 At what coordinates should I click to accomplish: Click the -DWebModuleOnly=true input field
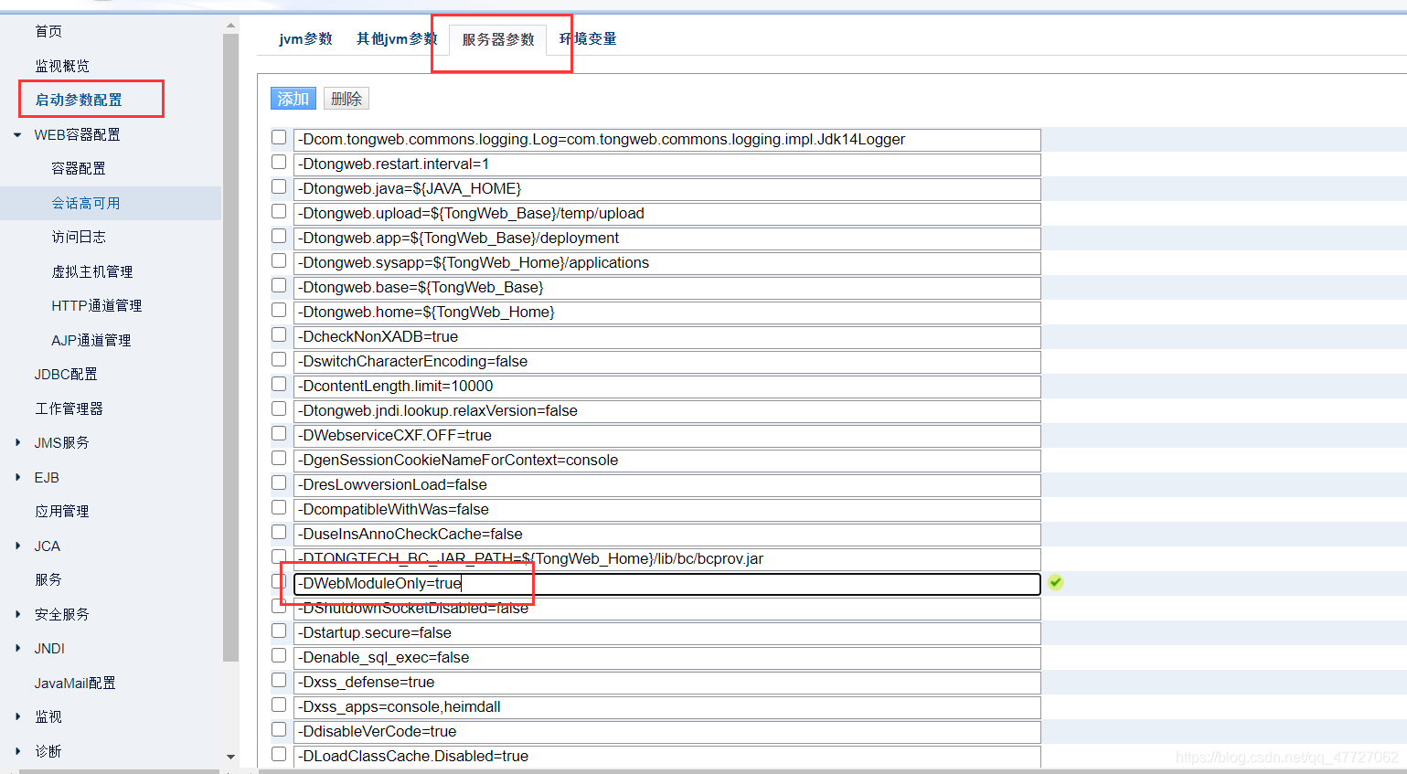tap(667, 583)
